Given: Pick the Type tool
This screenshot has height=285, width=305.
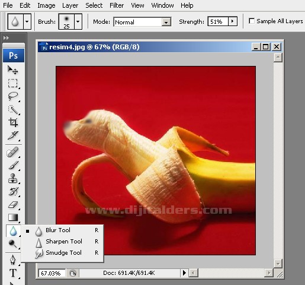Looking at the screenshot, I should [x=13, y=273].
